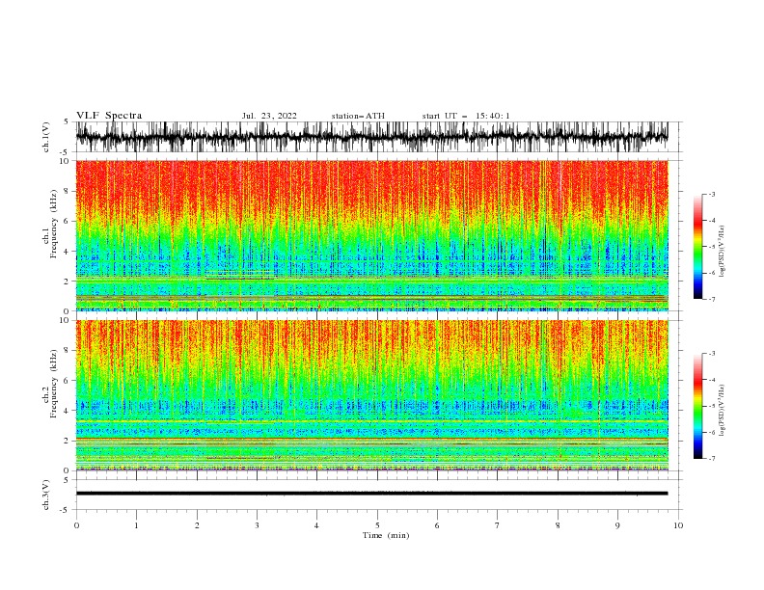Click the time axis tick label "6"
The height and width of the screenshot is (590, 764).
click(x=438, y=525)
